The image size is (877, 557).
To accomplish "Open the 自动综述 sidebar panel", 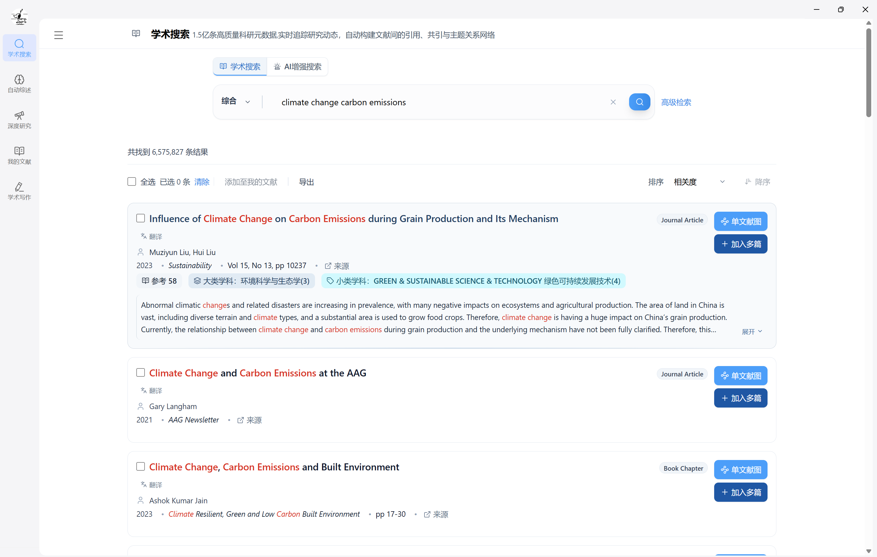I will 19,83.
